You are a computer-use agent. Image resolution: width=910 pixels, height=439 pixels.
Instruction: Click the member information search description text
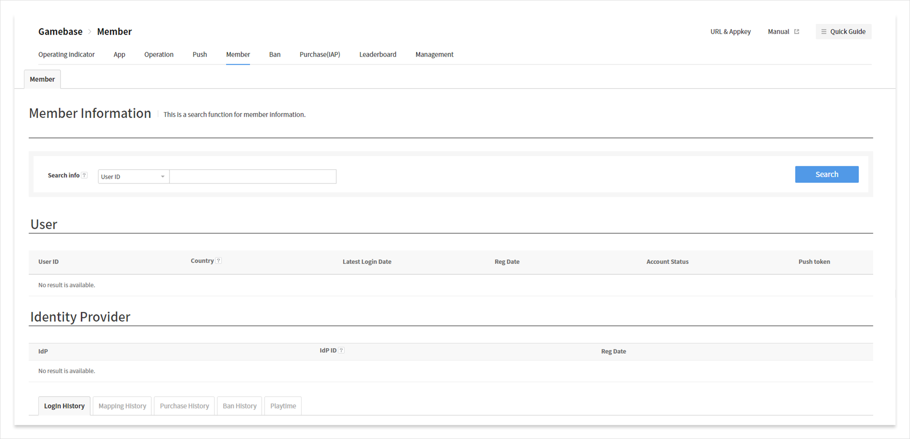point(235,115)
